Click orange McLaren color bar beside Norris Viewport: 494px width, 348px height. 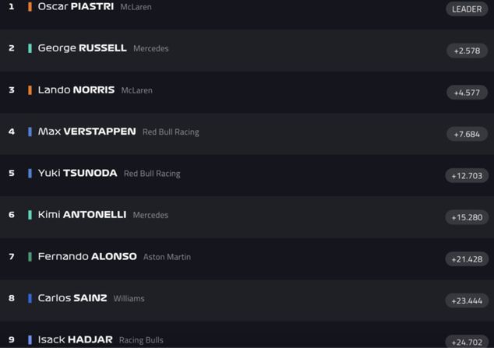tap(30, 90)
